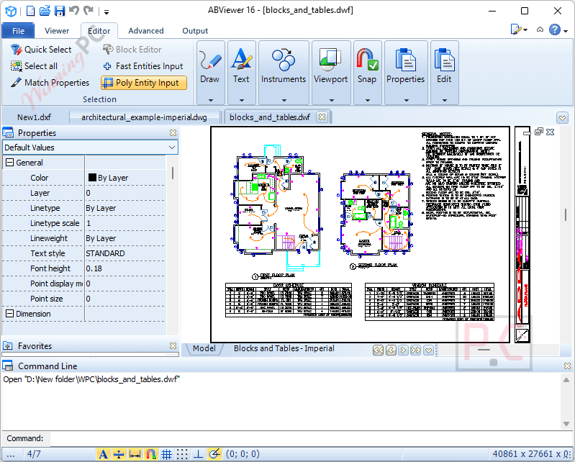Expand the Instruments group dropdown arrow

point(284,100)
